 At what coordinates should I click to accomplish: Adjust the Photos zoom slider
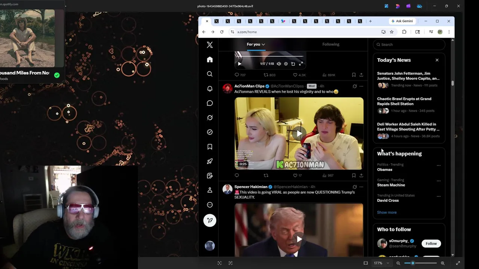pyautogui.click(x=420, y=263)
